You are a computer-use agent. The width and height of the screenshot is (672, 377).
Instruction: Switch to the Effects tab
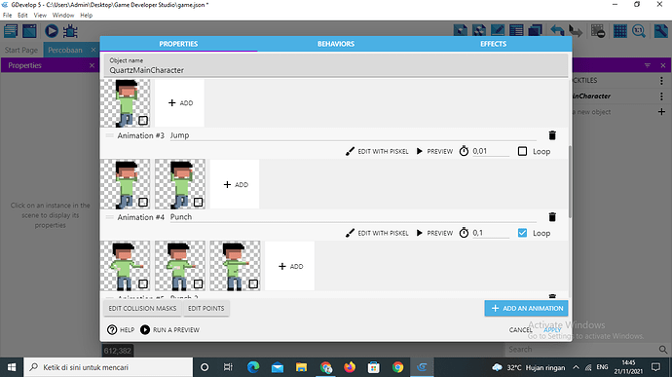click(493, 44)
